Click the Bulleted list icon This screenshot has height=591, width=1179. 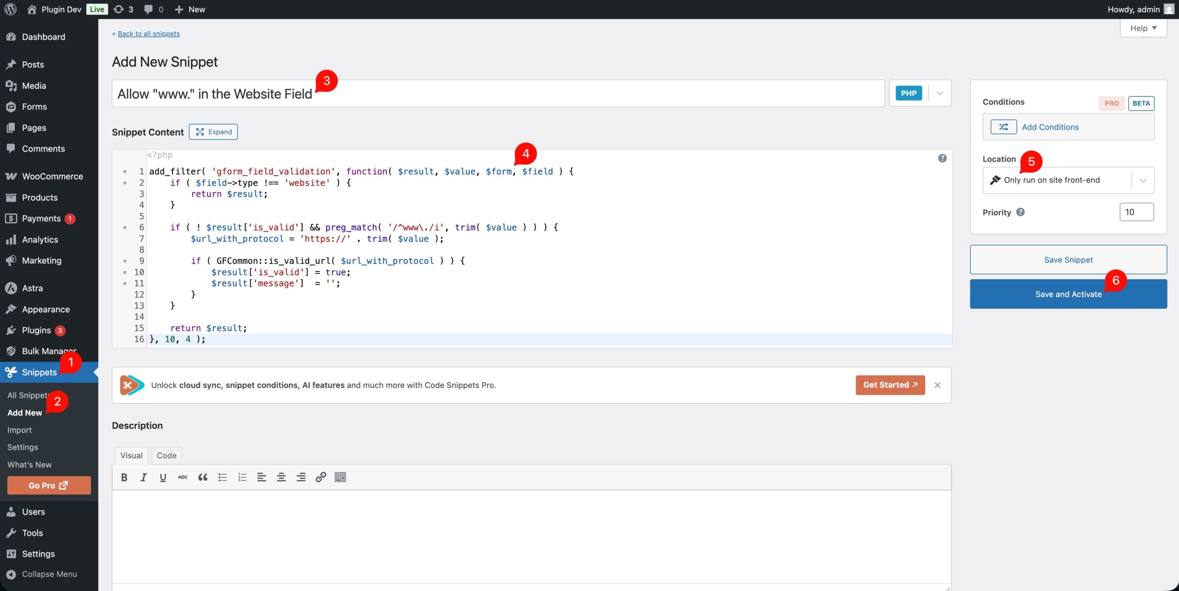(x=222, y=477)
